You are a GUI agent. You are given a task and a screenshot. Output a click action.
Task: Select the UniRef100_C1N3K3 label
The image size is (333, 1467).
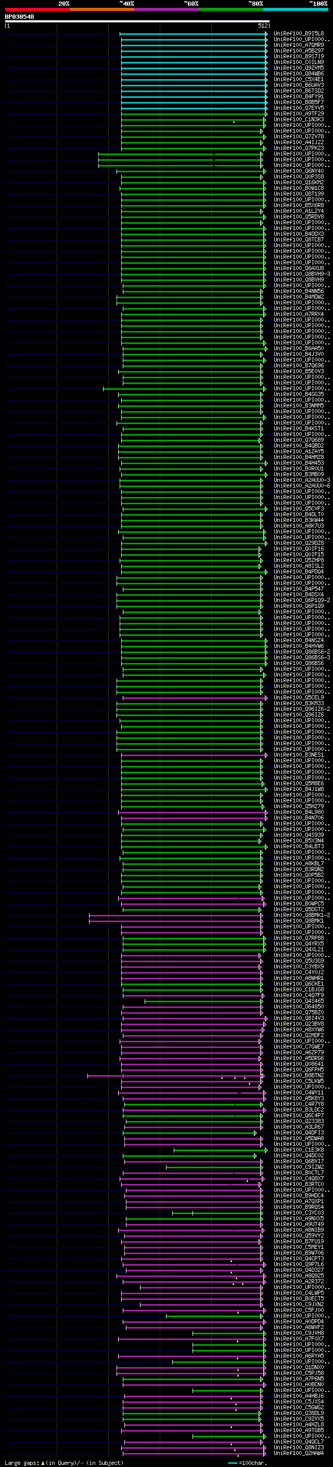299,119
